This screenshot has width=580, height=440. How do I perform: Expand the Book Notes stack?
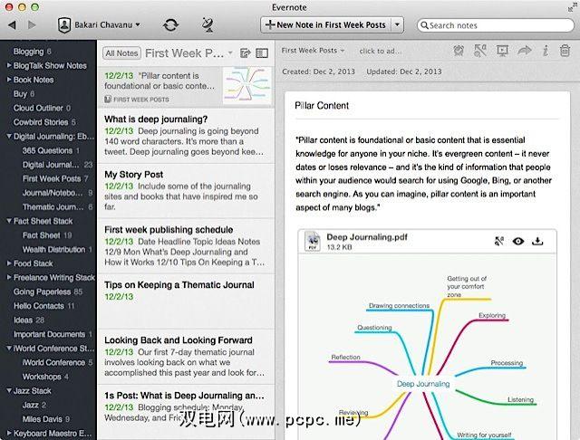point(9,80)
